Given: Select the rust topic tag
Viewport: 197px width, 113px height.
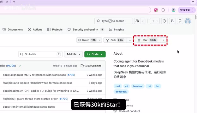Looking at the screenshot, I should pyautogui.click(x=118, y=86).
